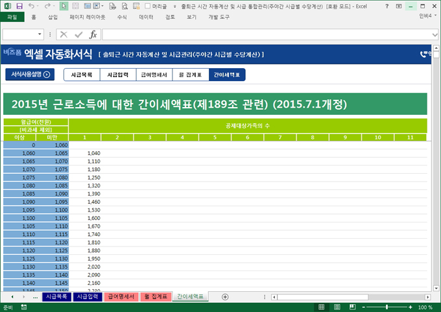
Task: Expand the Name Box dropdown
Action: (x=40, y=34)
